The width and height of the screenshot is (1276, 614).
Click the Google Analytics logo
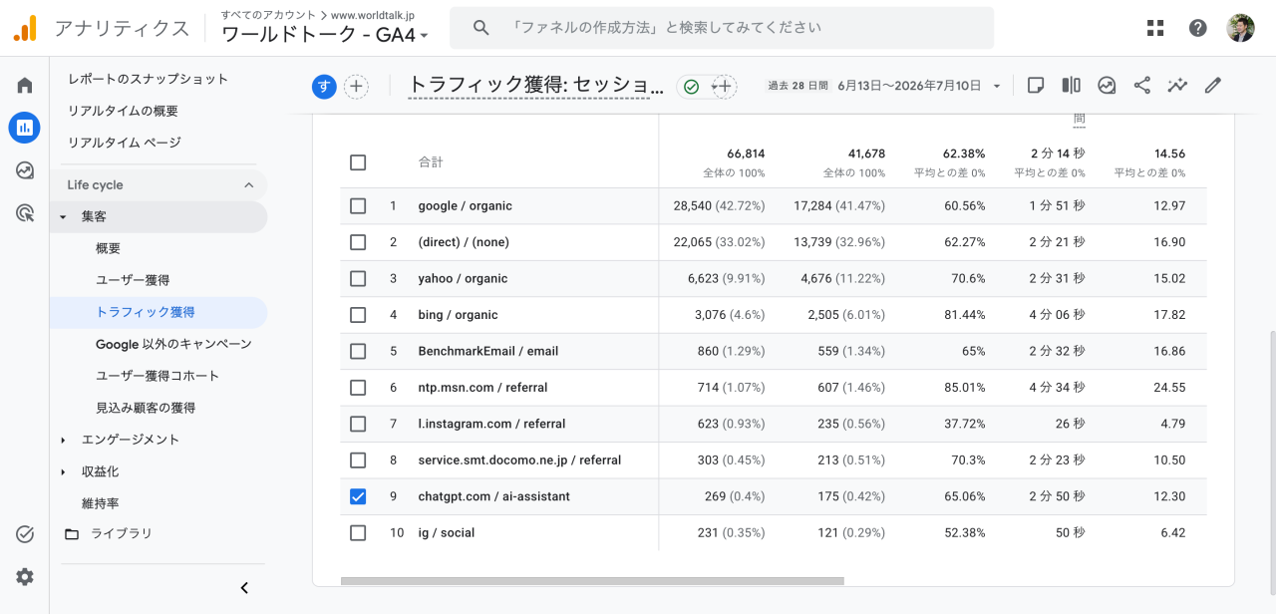[25, 28]
